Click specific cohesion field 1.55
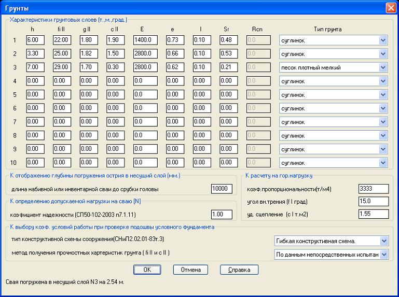 (x=374, y=214)
